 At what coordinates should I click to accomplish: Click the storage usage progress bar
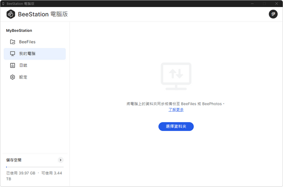35,167
